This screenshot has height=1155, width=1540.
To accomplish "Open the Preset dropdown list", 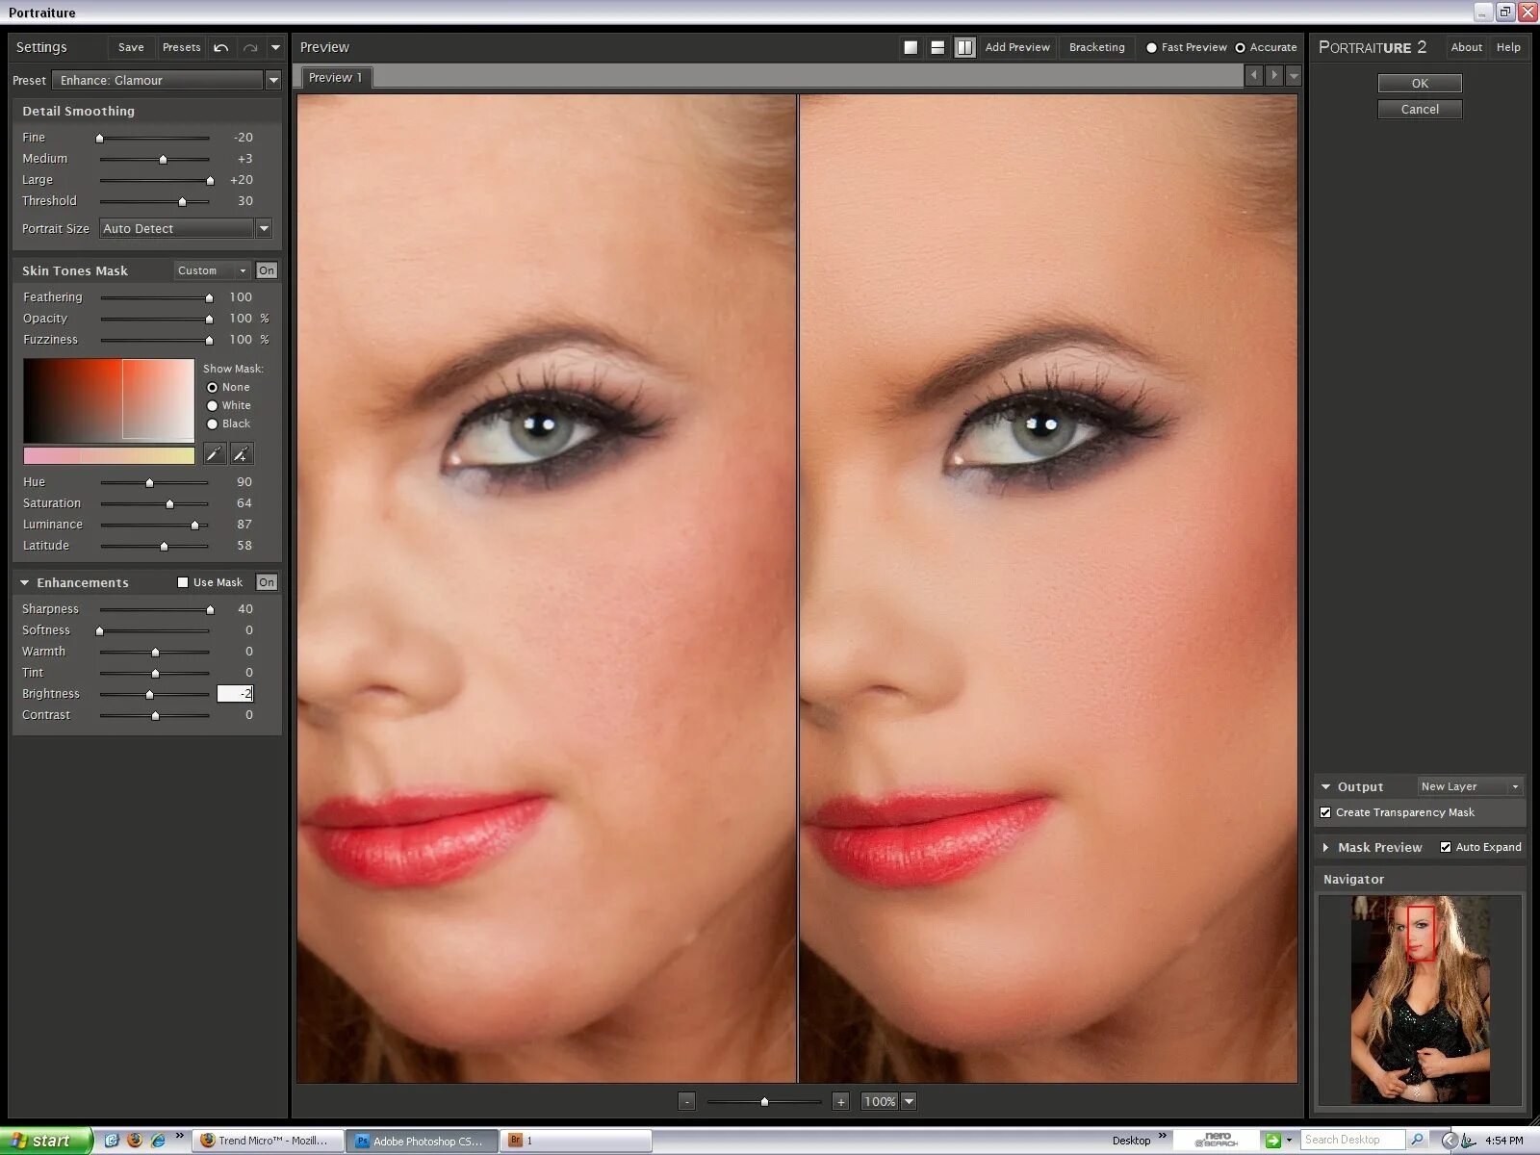I will point(273,80).
